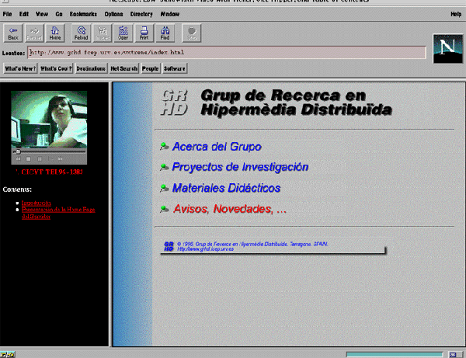Follow the Proyectos de Investigación link
Viewport: 466px width, 358px height.
[x=240, y=167]
